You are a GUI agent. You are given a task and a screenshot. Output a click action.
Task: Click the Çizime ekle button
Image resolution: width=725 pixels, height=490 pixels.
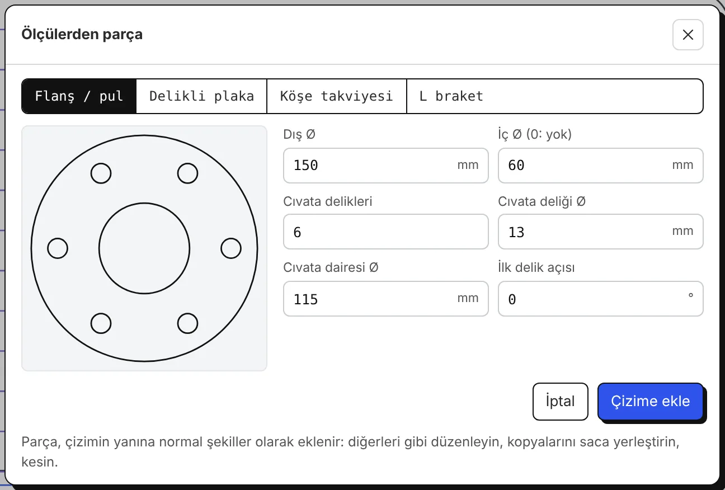(x=650, y=402)
